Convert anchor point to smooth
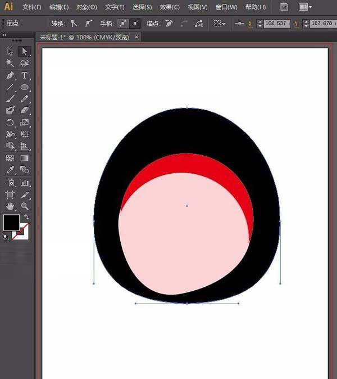337x379 pixels. tap(89, 24)
